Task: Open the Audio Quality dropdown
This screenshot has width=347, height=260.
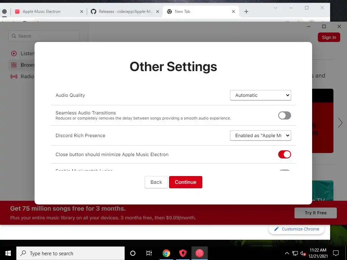Action: click(x=261, y=95)
